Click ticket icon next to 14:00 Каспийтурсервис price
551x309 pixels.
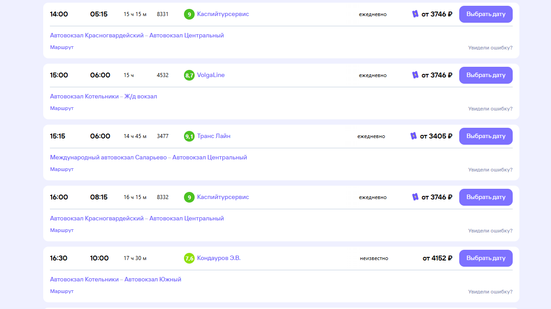(x=415, y=14)
